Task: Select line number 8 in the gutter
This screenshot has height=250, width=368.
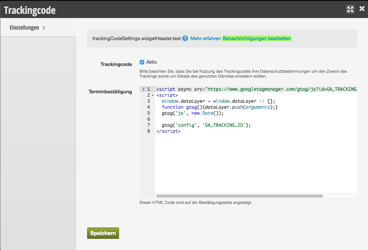Action: point(148,131)
